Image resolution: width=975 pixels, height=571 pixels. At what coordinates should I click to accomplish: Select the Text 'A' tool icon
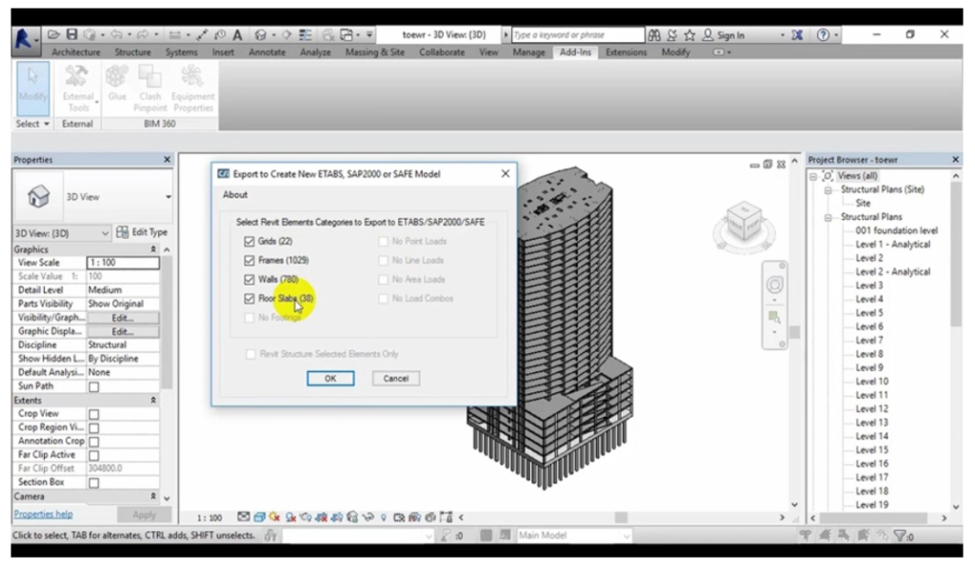tap(237, 35)
